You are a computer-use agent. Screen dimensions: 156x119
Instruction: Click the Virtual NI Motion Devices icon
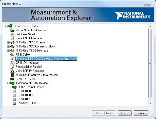pyautogui.click(x=12, y=30)
